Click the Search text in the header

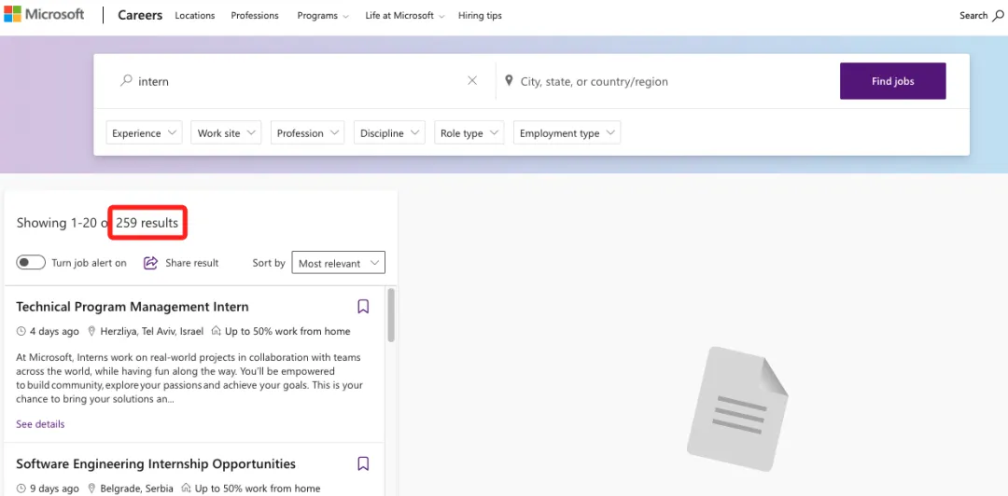point(973,16)
